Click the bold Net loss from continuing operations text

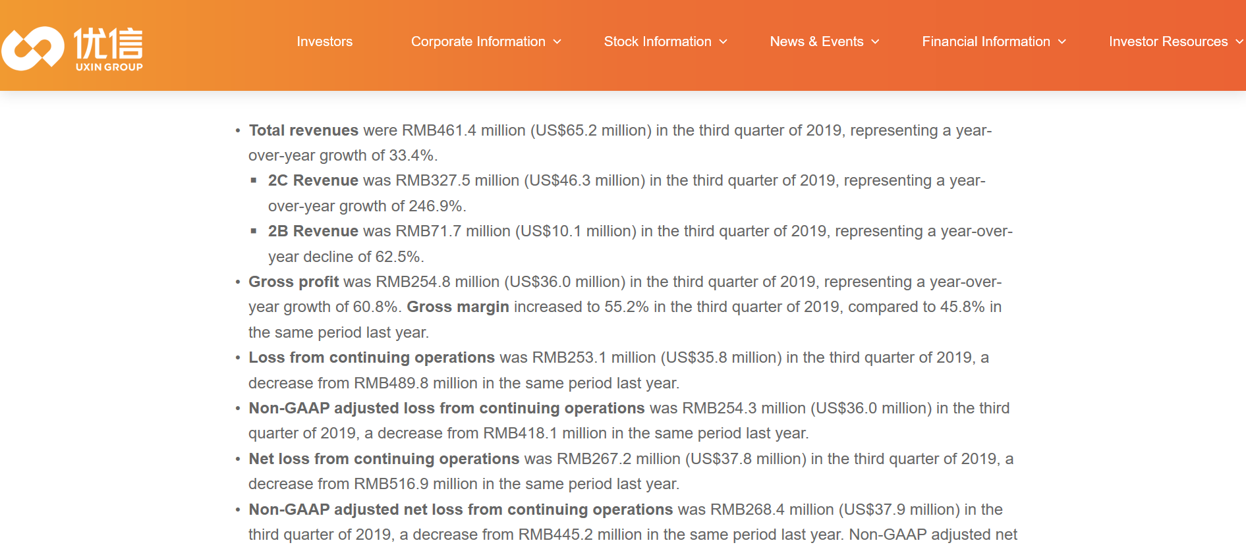(384, 459)
